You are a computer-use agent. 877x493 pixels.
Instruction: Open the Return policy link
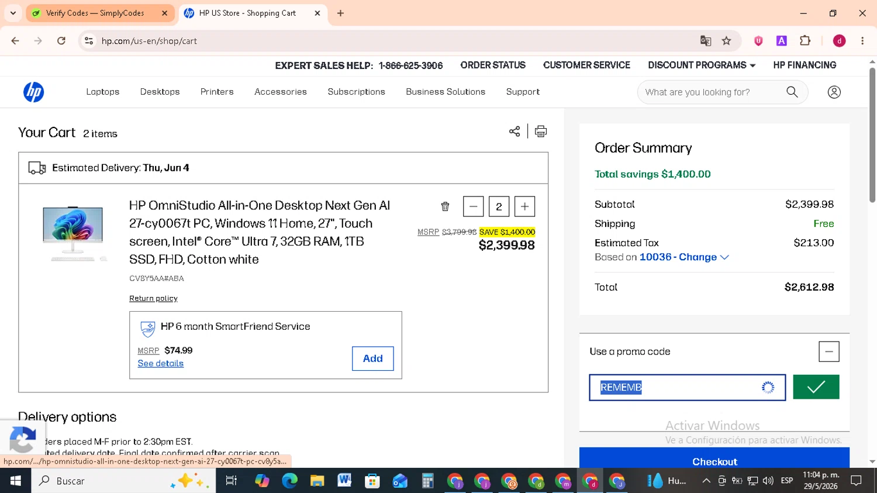[153, 298]
